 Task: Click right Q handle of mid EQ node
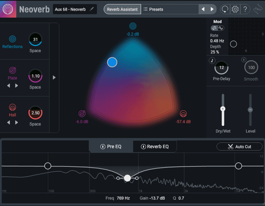pyautogui.click(x=137, y=178)
